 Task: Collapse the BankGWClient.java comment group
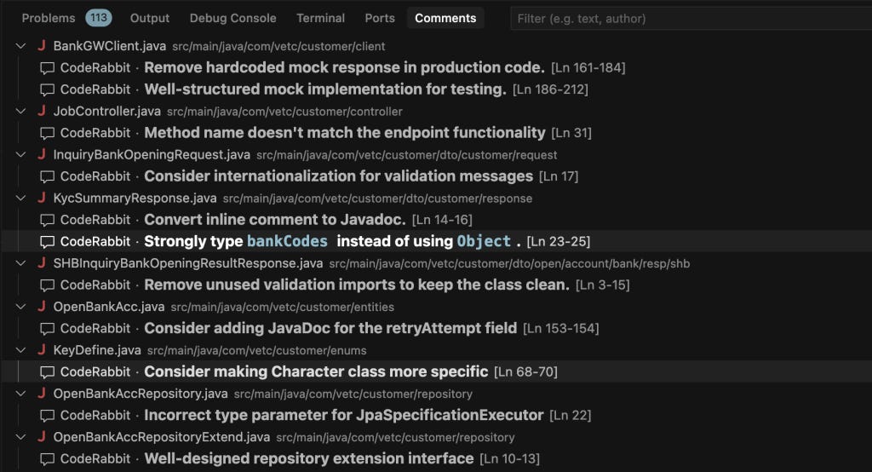20,46
